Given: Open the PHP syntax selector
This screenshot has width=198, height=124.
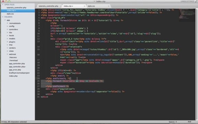Looking at the screenshot, I should coord(189,122).
